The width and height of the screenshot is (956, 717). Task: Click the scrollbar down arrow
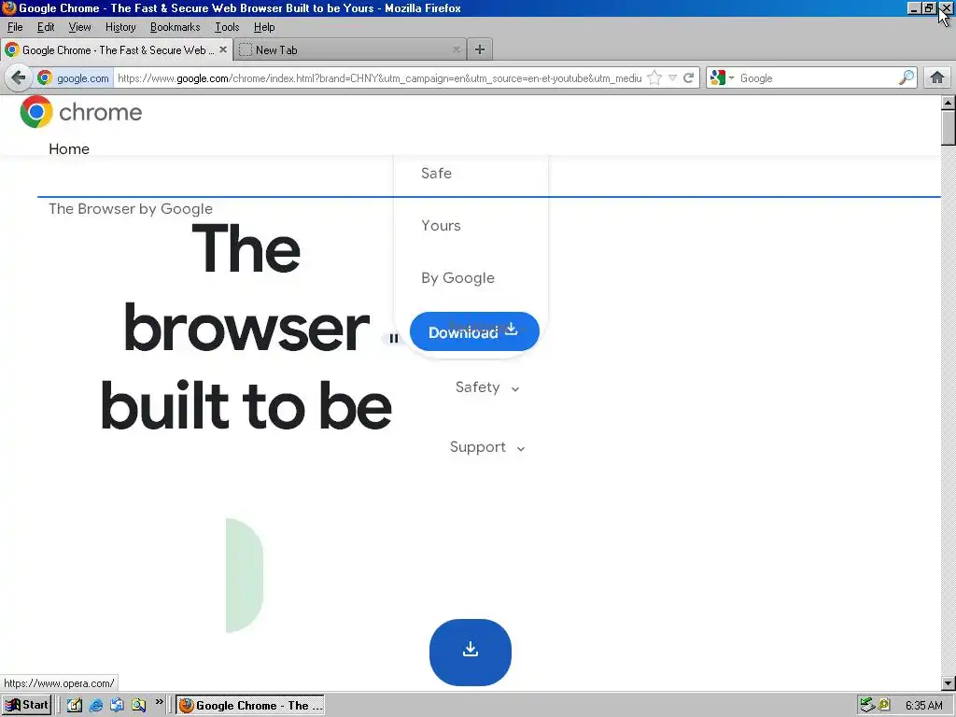coord(949,683)
